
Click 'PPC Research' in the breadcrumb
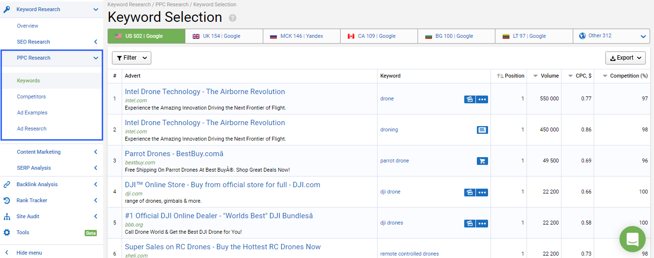click(171, 4)
